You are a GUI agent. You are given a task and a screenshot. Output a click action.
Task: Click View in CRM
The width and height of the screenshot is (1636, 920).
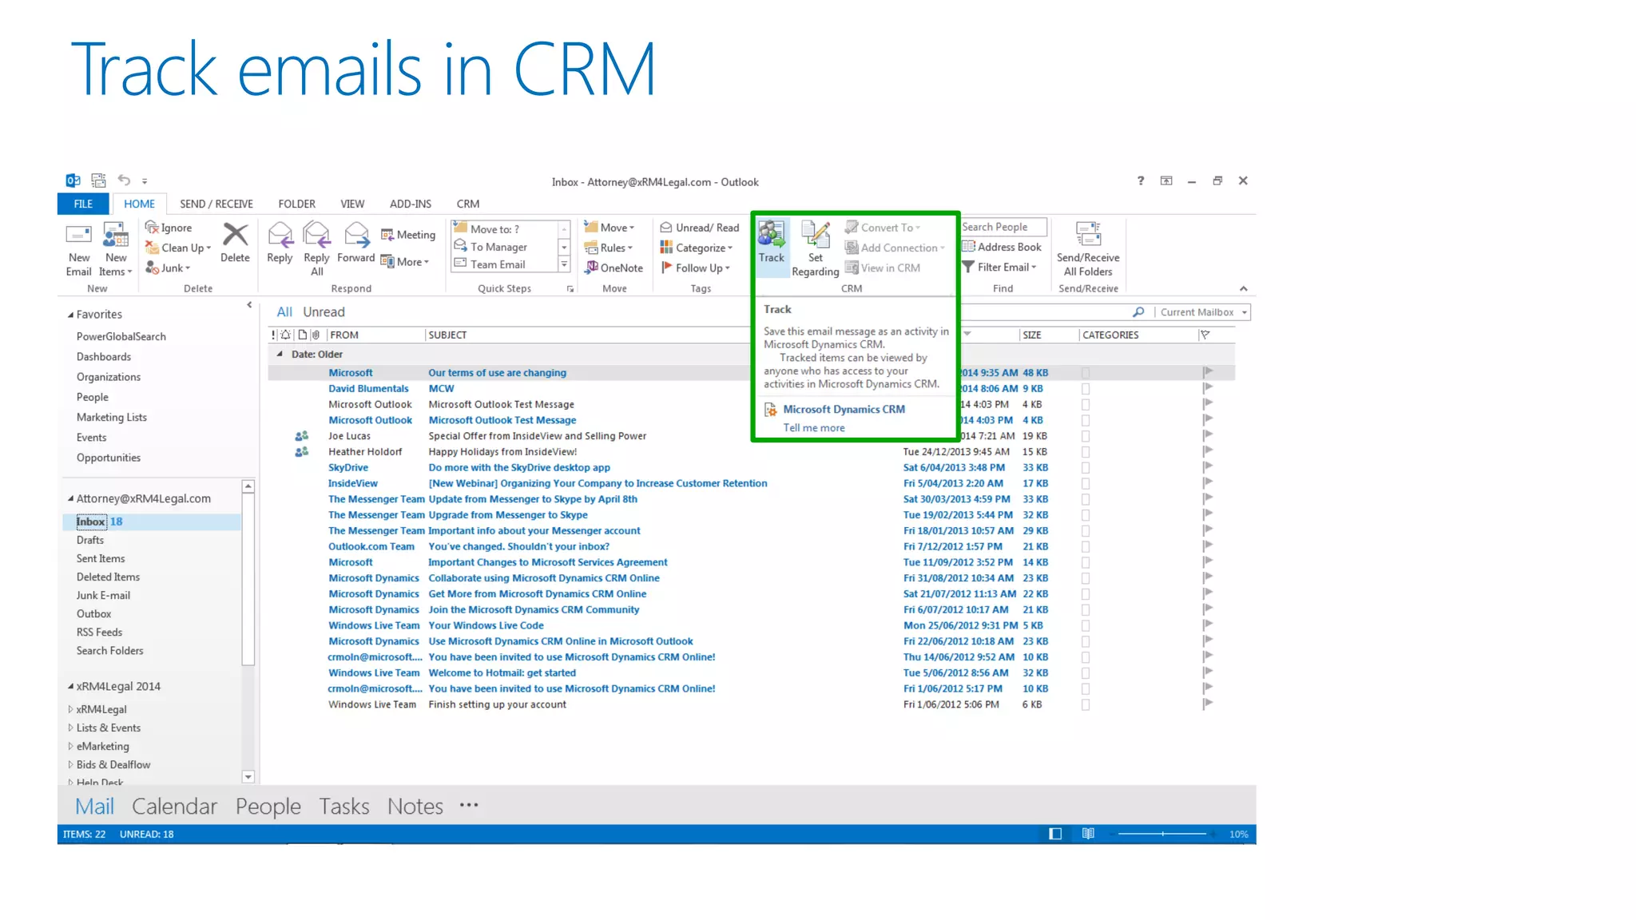(882, 268)
